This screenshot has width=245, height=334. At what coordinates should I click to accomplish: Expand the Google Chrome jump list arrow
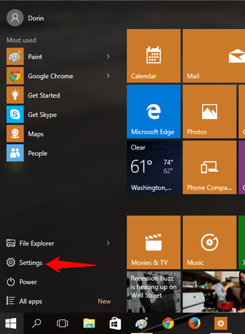tap(108, 76)
